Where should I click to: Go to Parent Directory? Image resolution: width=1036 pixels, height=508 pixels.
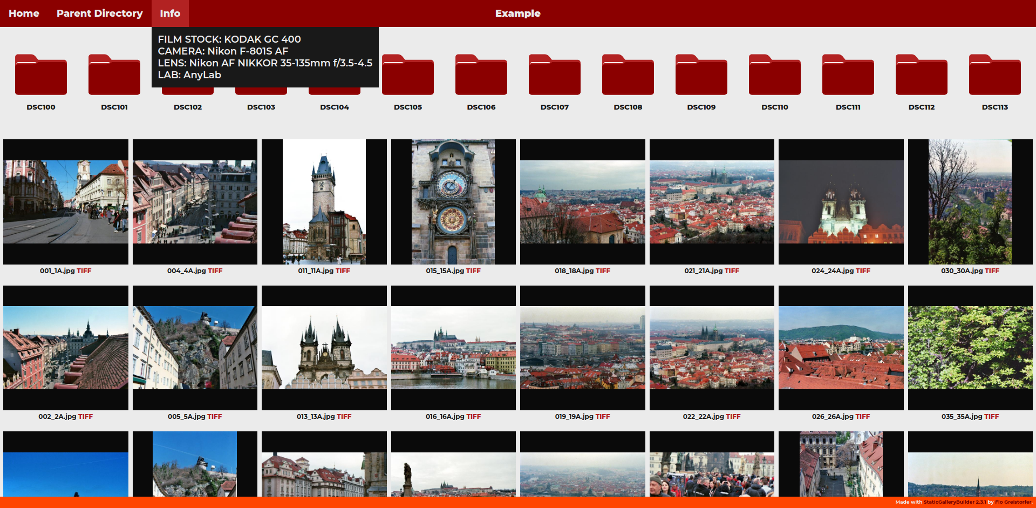[100, 13]
